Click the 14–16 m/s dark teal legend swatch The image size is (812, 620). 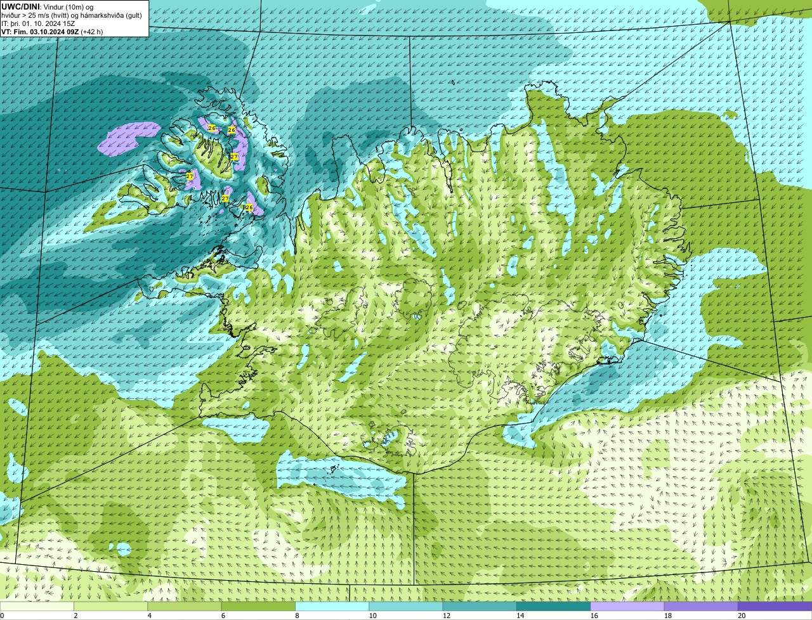pos(553,606)
